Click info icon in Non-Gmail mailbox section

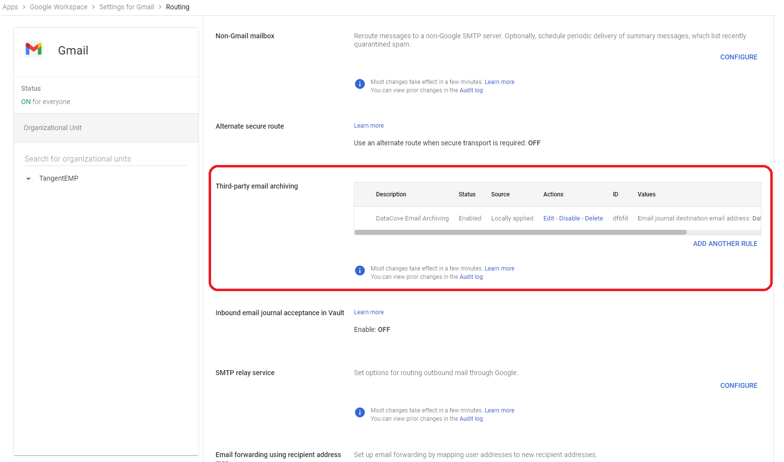(359, 84)
